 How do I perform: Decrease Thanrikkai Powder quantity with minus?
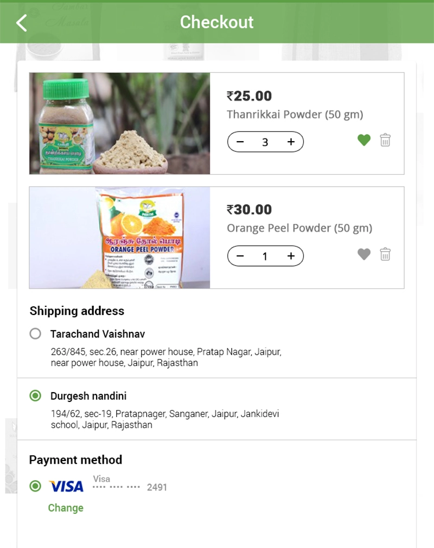click(240, 142)
